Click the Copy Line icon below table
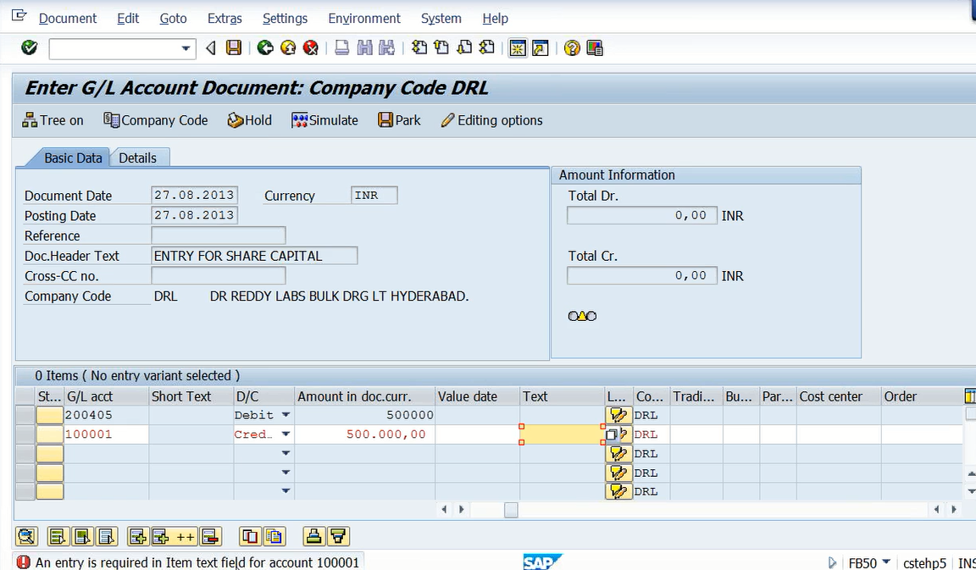The image size is (976, 570). point(250,536)
